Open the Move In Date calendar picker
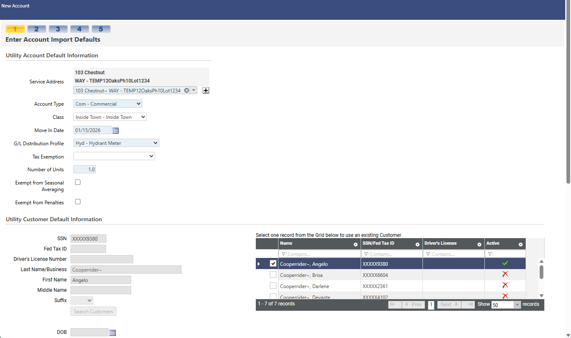Viewport: 571px width, 338px height. [x=116, y=130]
